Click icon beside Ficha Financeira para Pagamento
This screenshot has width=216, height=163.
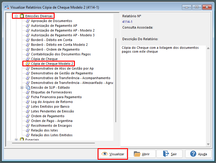pyautogui.click(x=28, y=97)
